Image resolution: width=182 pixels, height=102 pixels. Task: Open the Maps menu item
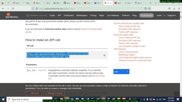102,15
